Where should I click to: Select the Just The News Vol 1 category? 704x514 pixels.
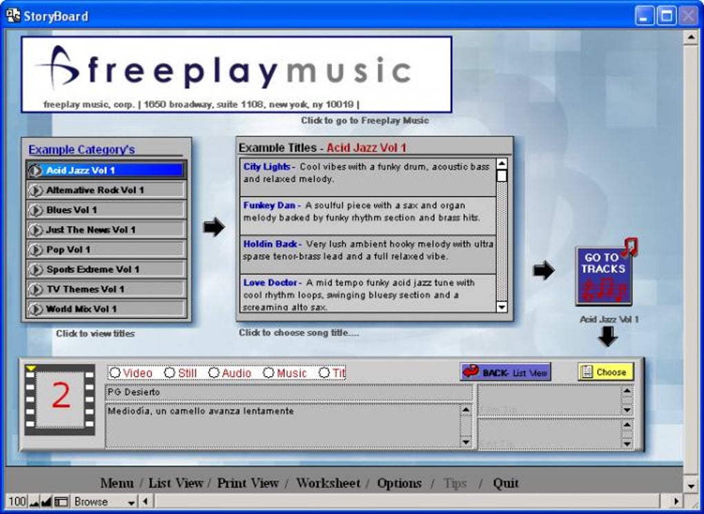point(106,230)
